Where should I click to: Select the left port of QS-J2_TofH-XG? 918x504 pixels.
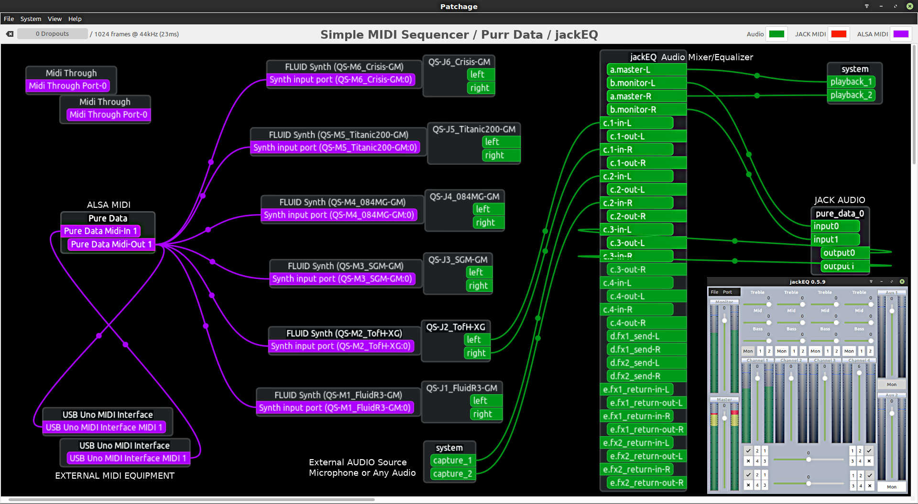click(477, 340)
